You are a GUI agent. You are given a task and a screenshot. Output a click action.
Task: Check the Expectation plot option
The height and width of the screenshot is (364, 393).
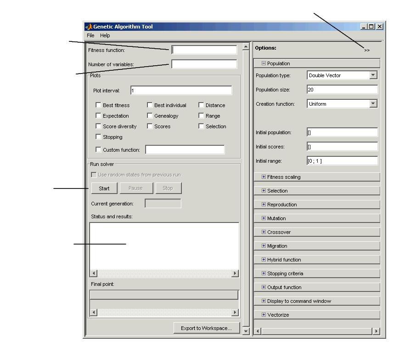click(x=98, y=115)
